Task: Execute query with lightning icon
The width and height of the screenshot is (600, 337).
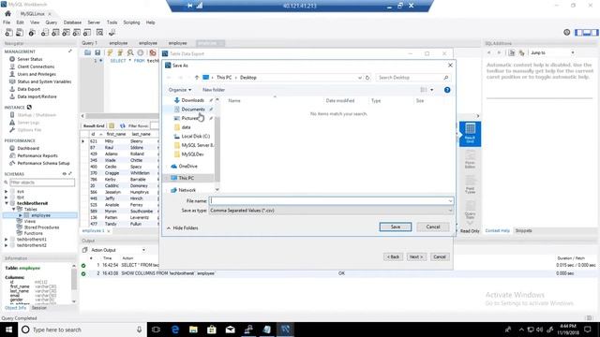Action: [x=110, y=52]
